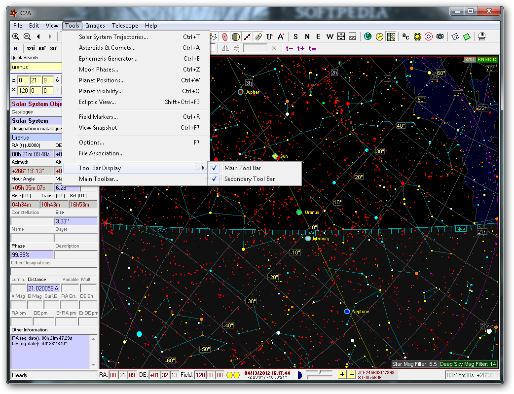Click the camera icon in toolbar
514x394 pixels.
coord(440,36)
